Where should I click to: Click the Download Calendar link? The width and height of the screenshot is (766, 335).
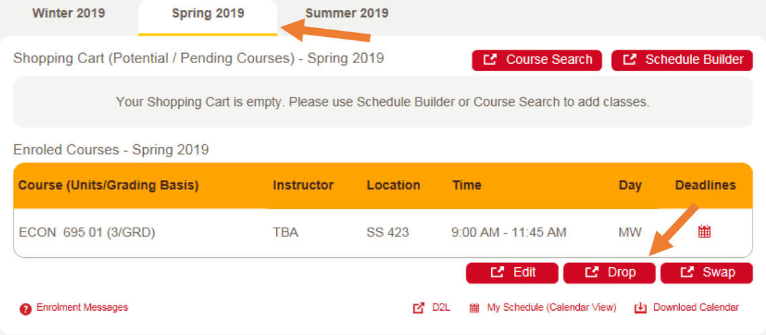pyautogui.click(x=695, y=307)
